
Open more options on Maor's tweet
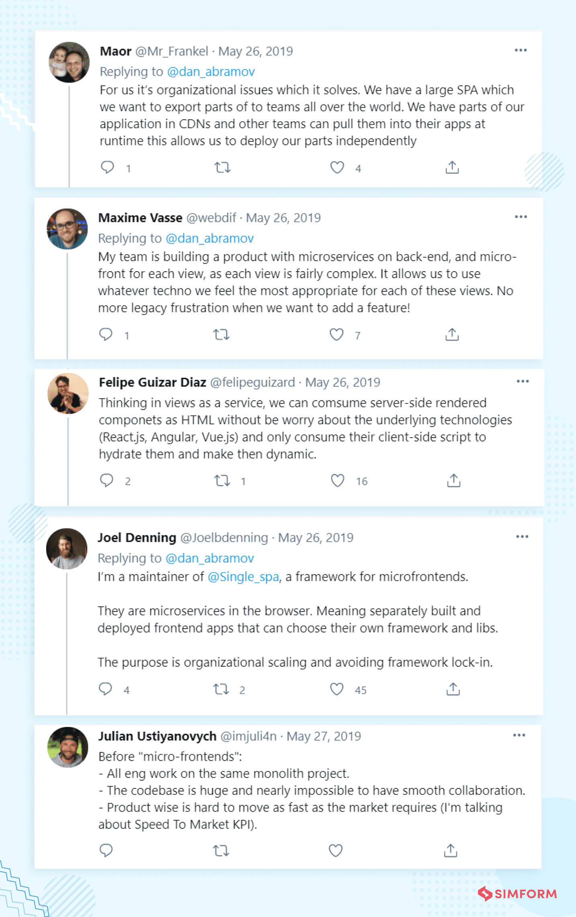click(521, 50)
